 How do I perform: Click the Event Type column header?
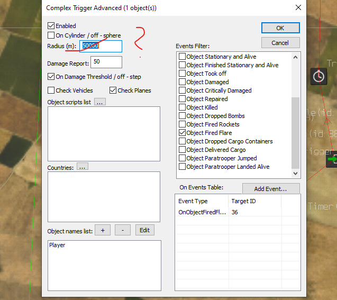(x=202, y=201)
